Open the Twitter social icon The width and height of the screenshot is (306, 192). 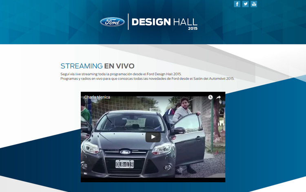click(245, 4)
